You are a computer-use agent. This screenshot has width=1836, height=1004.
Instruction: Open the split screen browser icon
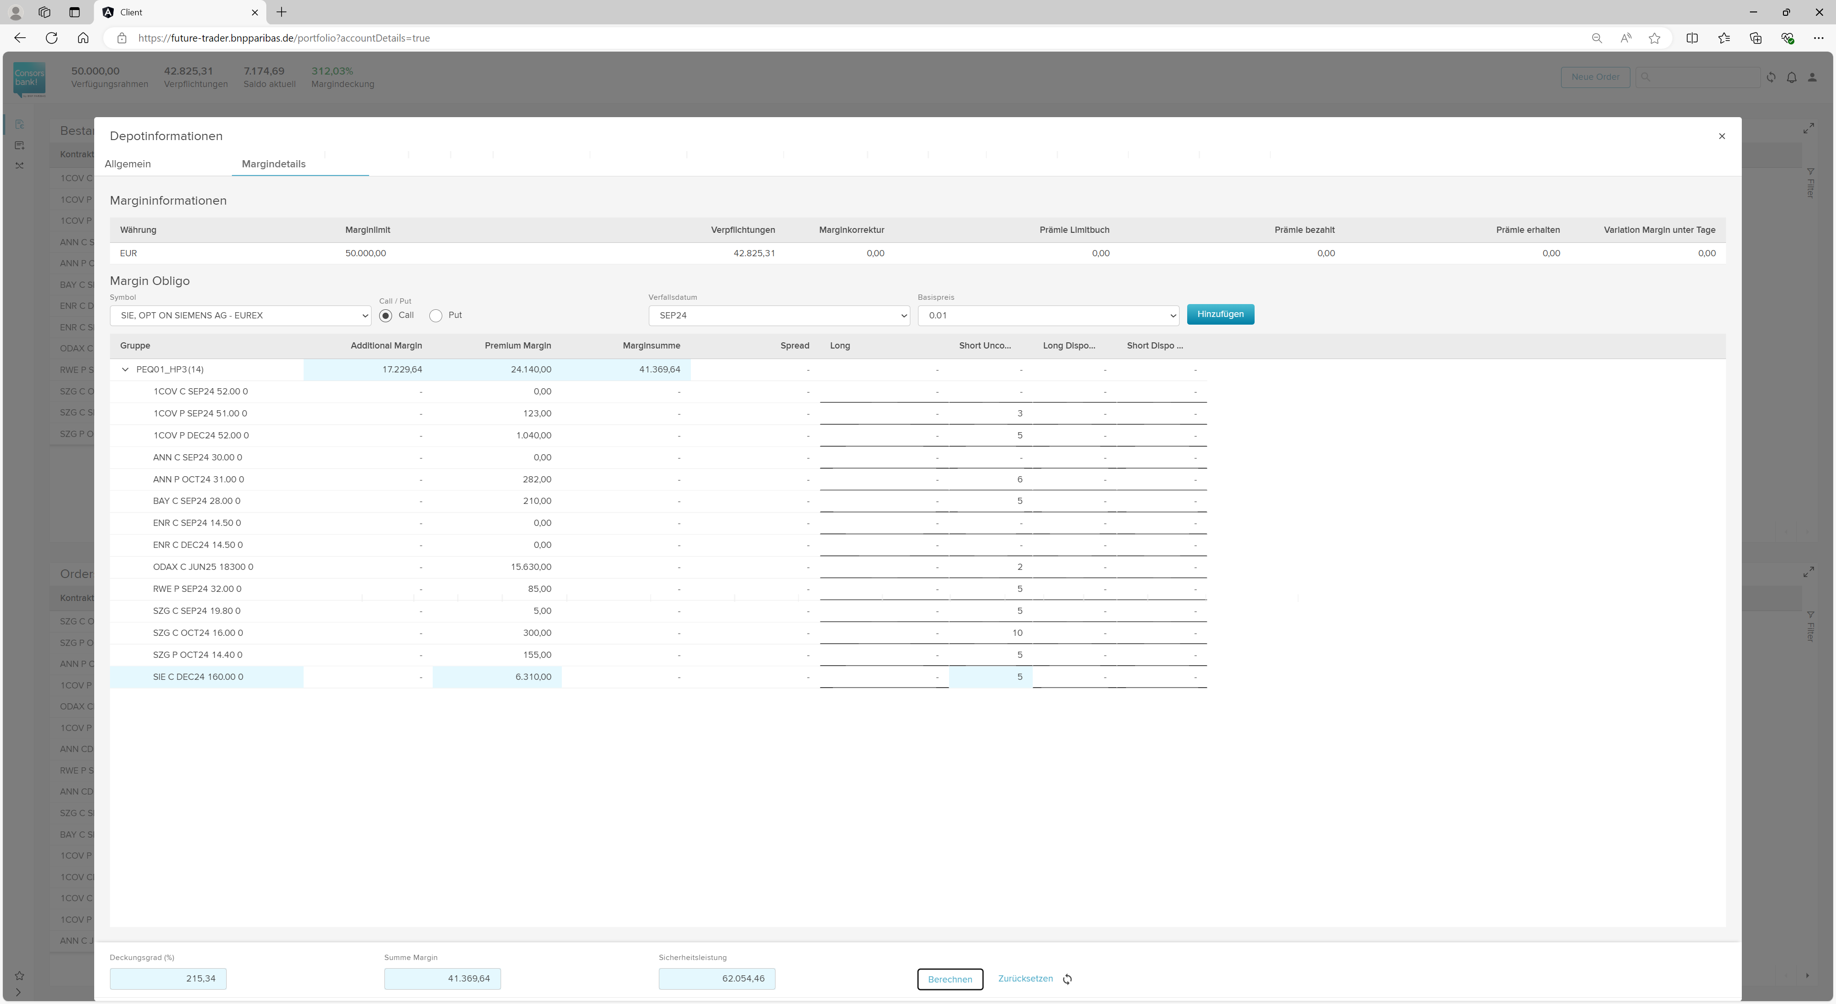click(1692, 38)
